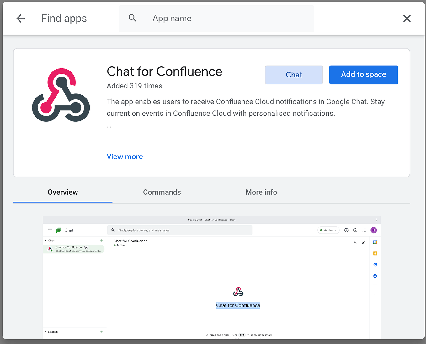
Task: Open the Google apps grid icon
Action: pyautogui.click(x=364, y=230)
